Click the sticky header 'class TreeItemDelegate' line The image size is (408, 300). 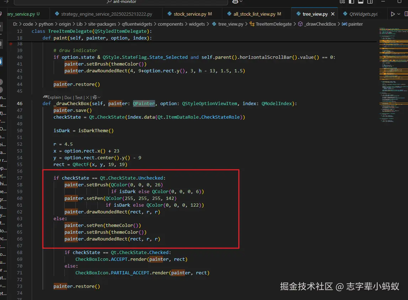tap(91, 31)
